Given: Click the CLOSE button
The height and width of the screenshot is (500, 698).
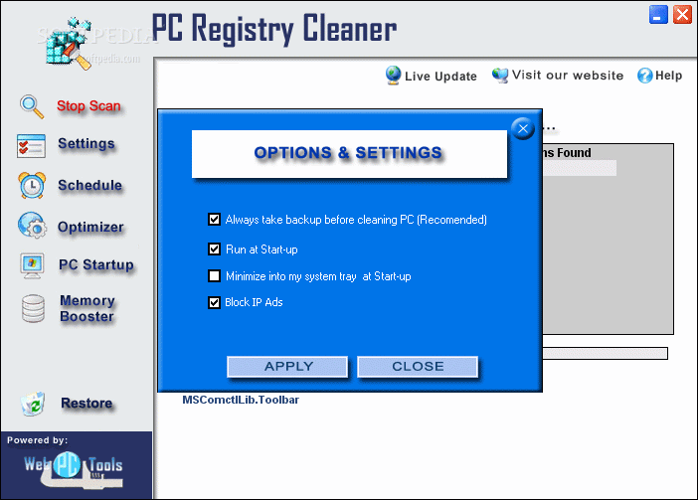Looking at the screenshot, I should (x=418, y=367).
